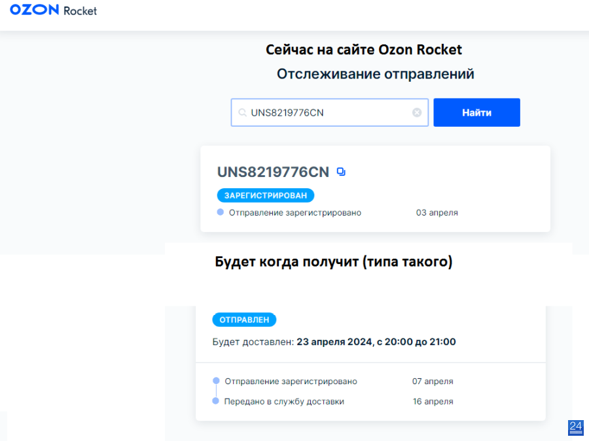Open the Ozon Rocket logo link
The image size is (589, 441).
point(54,10)
